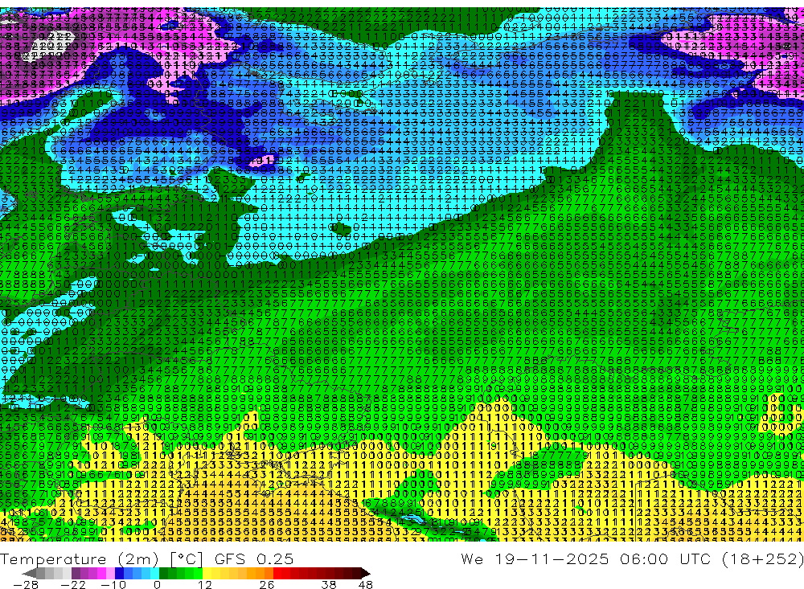The width and height of the screenshot is (804, 589).
Task: Click the '12' color scale label
Action: pos(204,585)
